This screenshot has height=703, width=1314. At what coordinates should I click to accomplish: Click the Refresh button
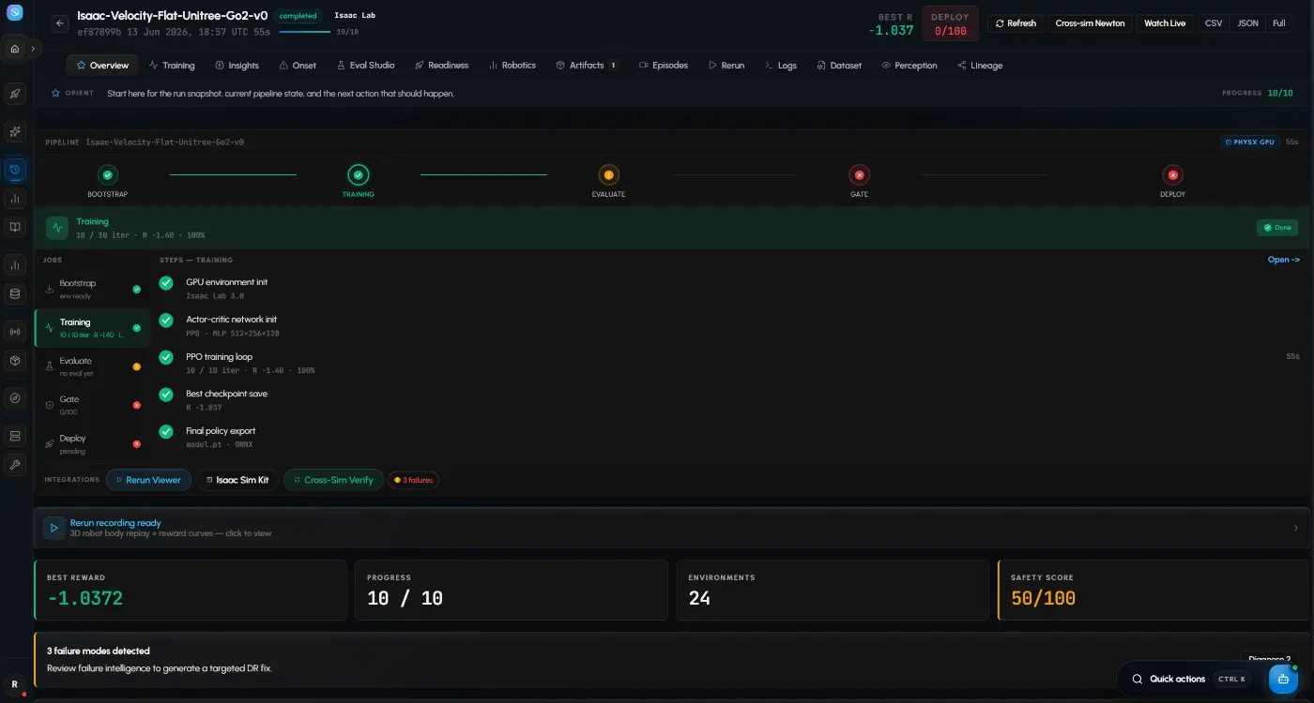tap(1016, 23)
